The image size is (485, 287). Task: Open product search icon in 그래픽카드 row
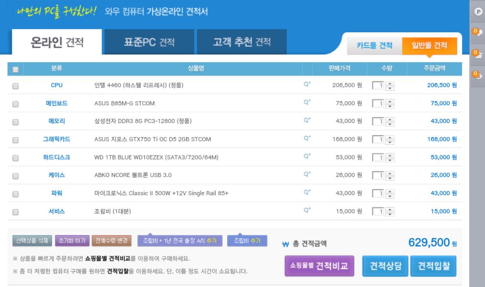pos(307,138)
